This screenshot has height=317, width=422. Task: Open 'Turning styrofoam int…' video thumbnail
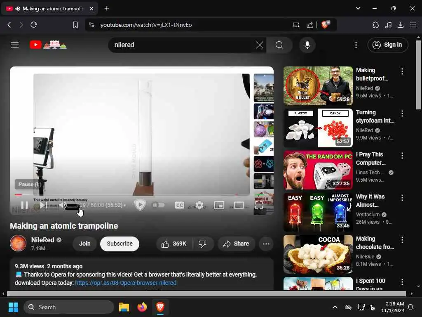pos(318,128)
